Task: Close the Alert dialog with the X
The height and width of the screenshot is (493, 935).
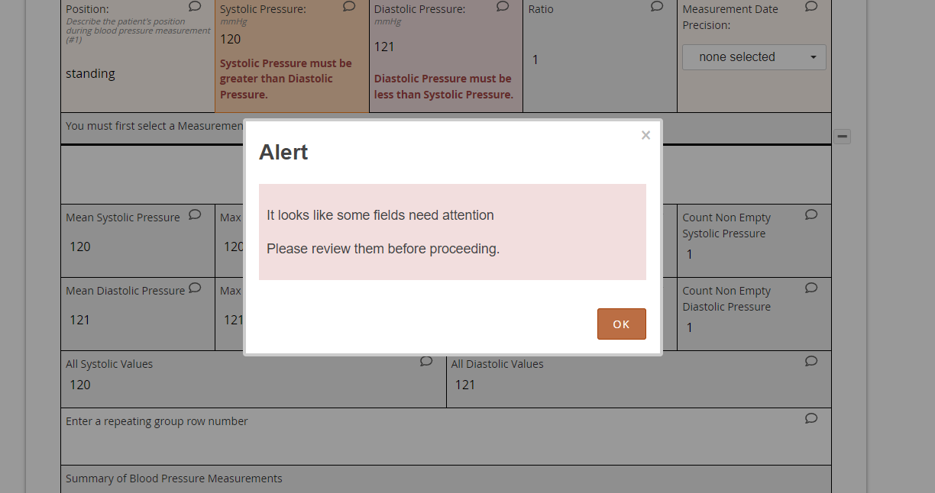Action: [645, 135]
